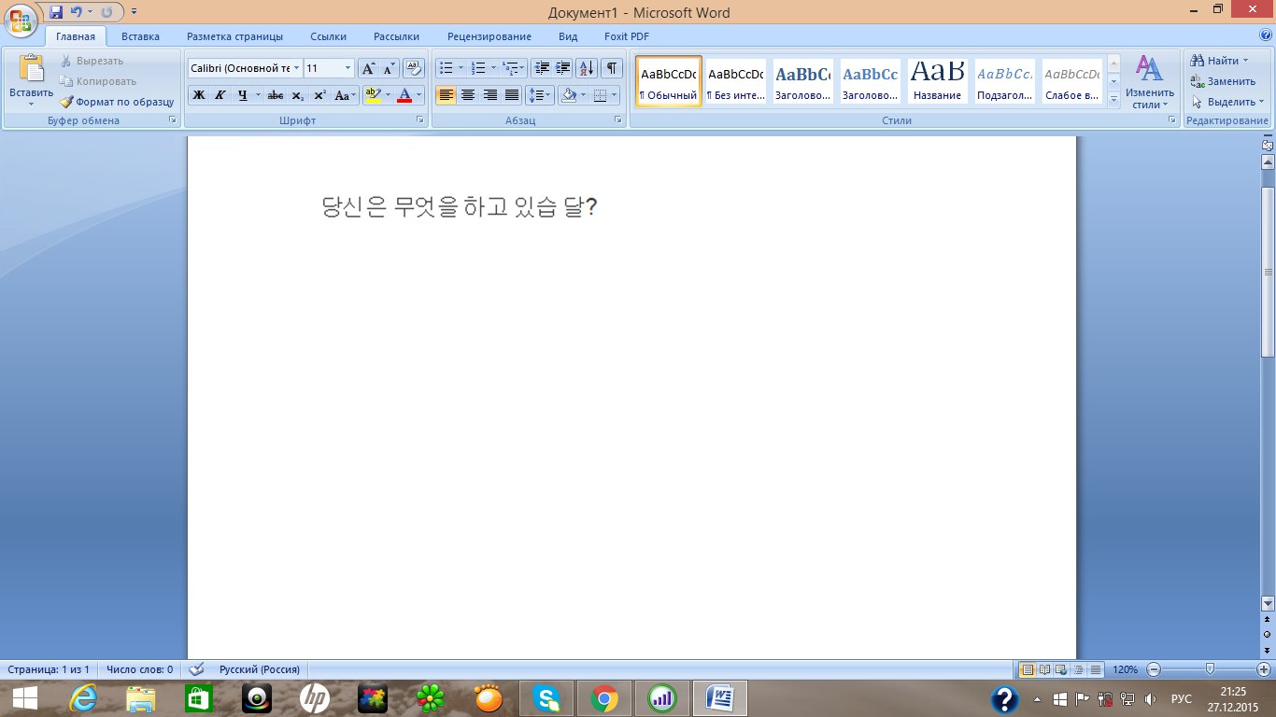
Task: Open the font name dropdown
Action: 297,68
